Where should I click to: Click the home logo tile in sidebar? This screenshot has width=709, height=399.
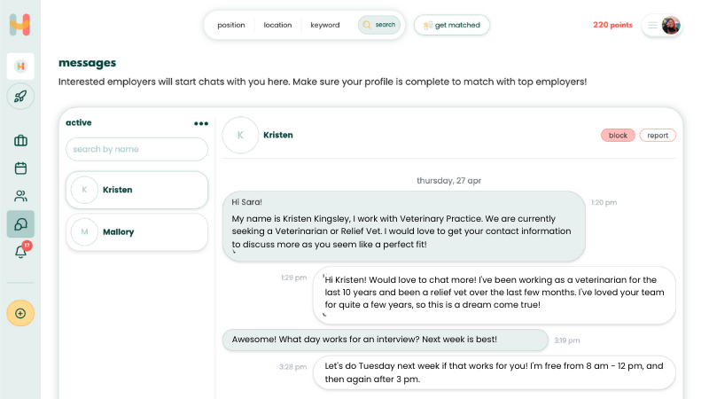click(x=20, y=65)
